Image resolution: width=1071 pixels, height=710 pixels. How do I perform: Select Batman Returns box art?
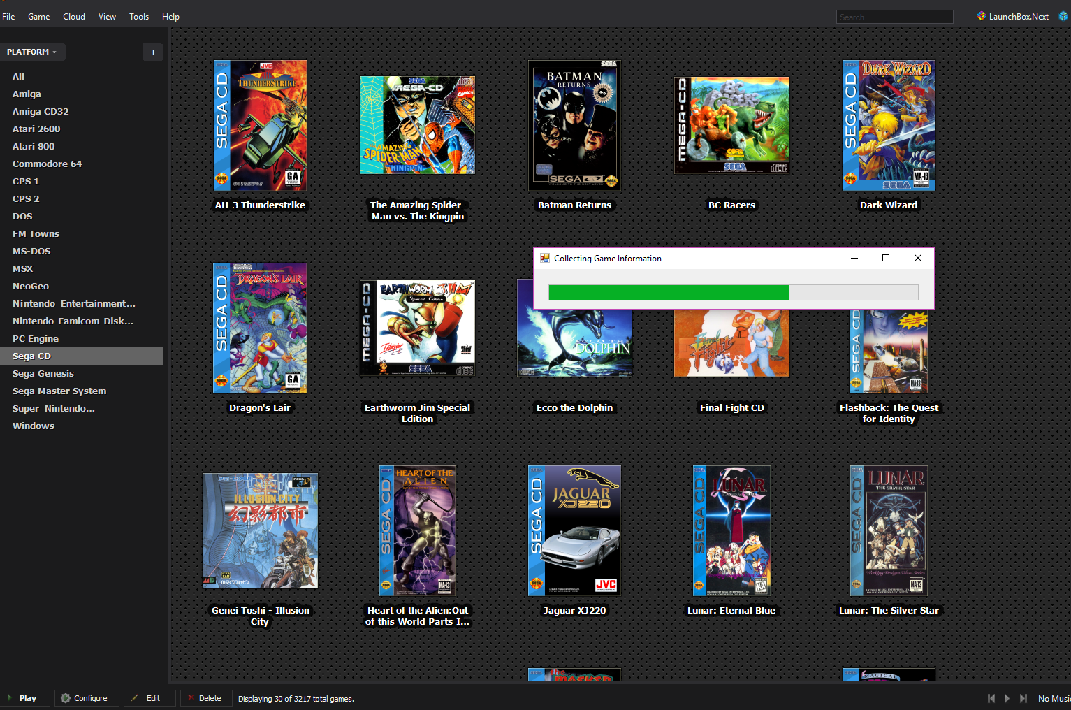coord(574,125)
